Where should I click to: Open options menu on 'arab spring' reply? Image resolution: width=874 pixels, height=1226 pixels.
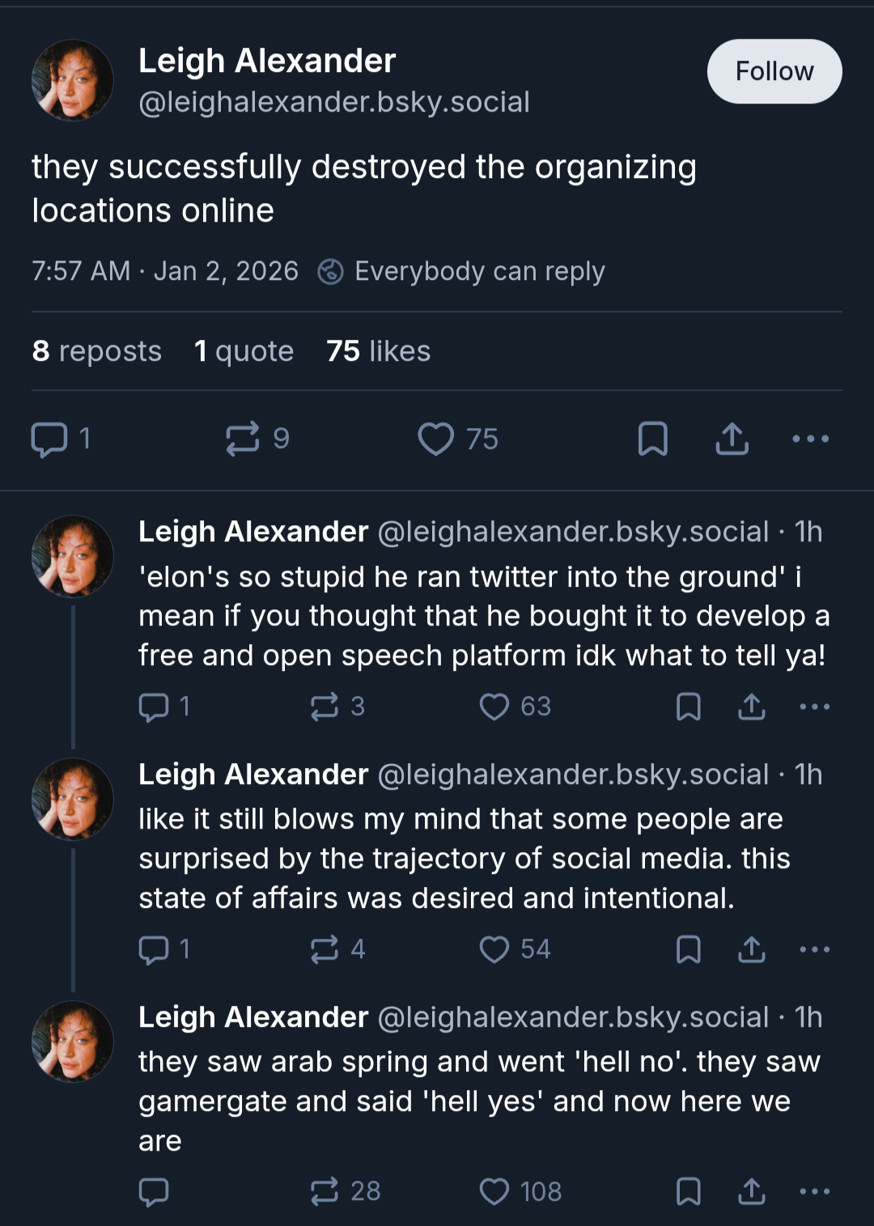tap(815, 1191)
